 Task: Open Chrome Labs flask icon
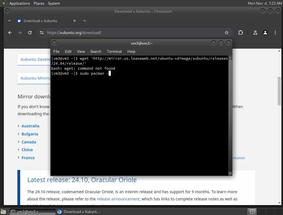pos(255,33)
